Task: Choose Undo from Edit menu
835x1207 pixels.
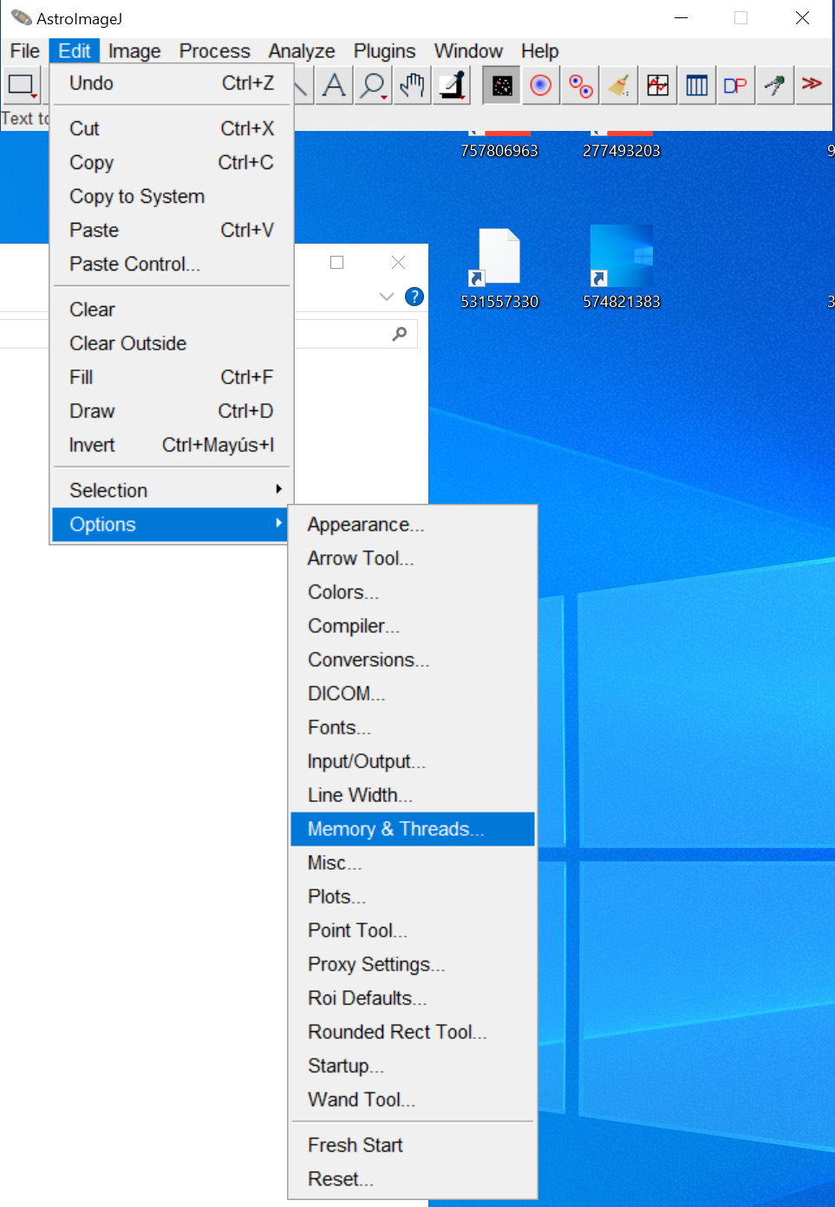Action: coord(171,83)
